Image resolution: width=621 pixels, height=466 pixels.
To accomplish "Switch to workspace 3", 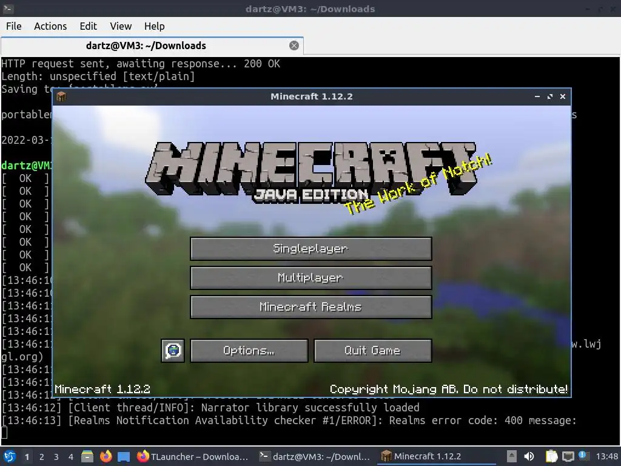I will tap(56, 457).
